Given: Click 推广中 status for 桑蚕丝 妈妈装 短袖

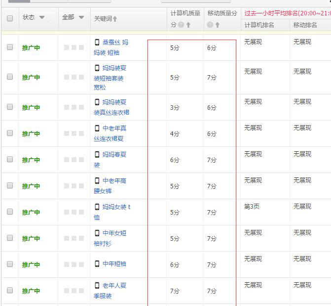Looking at the screenshot, I should tap(31, 48).
